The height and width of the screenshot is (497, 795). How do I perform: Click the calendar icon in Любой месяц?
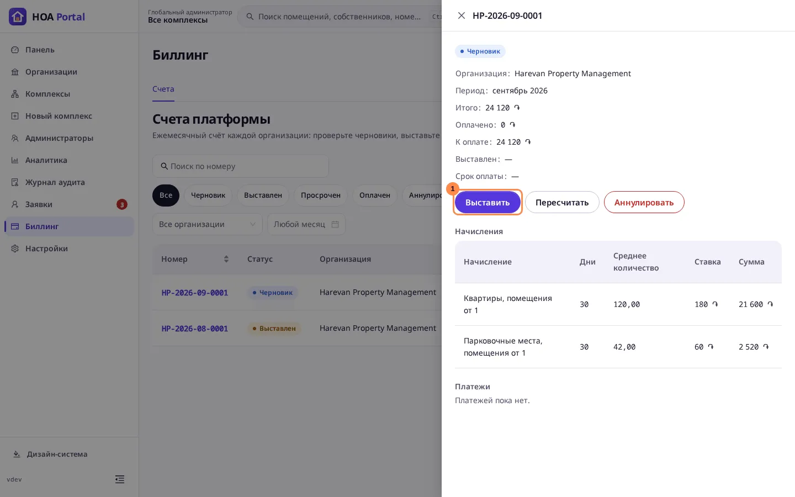coord(335,224)
